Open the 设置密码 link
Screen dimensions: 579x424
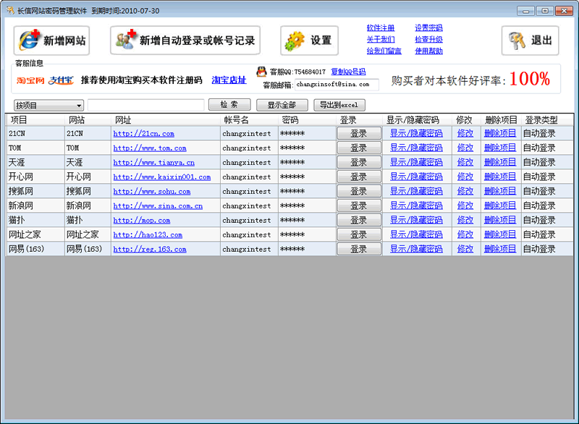click(x=428, y=28)
